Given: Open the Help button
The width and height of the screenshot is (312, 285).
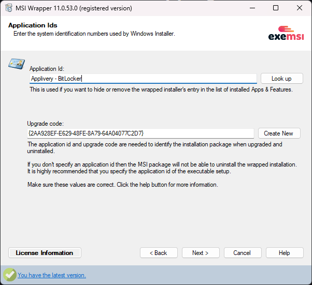Looking at the screenshot, I should [x=285, y=253].
